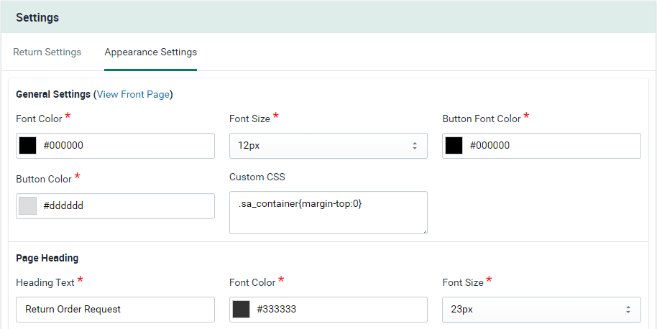Open the View Front Page link
The width and height of the screenshot is (657, 329).
coord(133,94)
